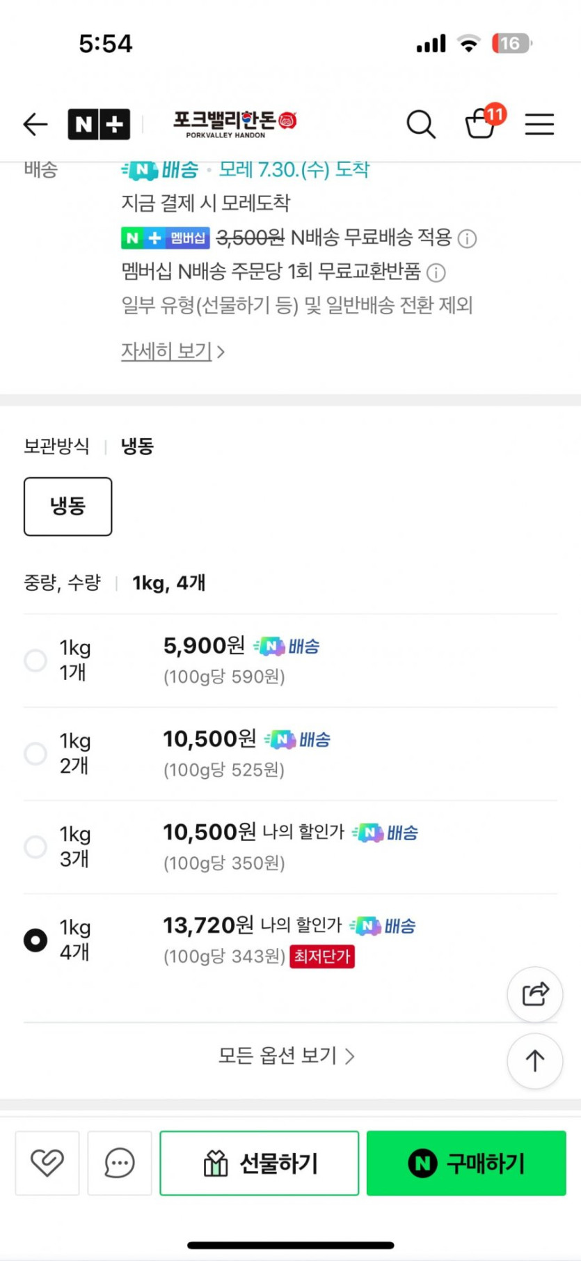Tap the share icon button
The width and height of the screenshot is (581, 1261).
click(534, 994)
